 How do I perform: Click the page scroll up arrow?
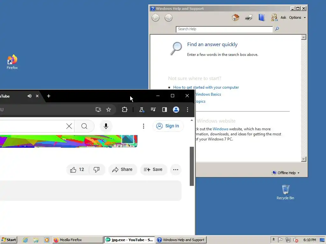click(x=192, y=120)
